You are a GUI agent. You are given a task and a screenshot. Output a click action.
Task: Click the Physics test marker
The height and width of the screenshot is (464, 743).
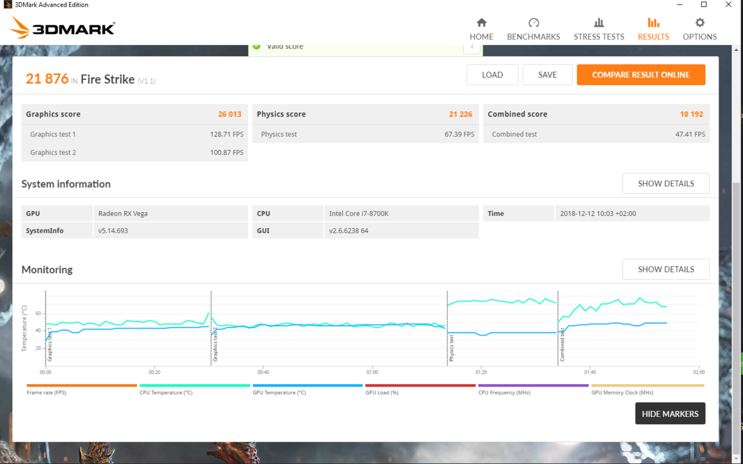452,348
